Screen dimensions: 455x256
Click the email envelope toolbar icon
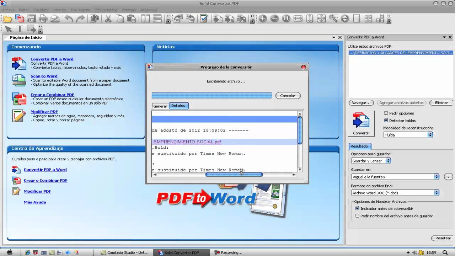pyautogui.click(x=55, y=19)
